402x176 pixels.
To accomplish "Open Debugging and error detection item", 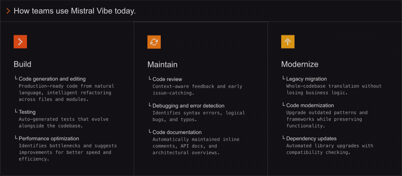I will pos(188,106).
